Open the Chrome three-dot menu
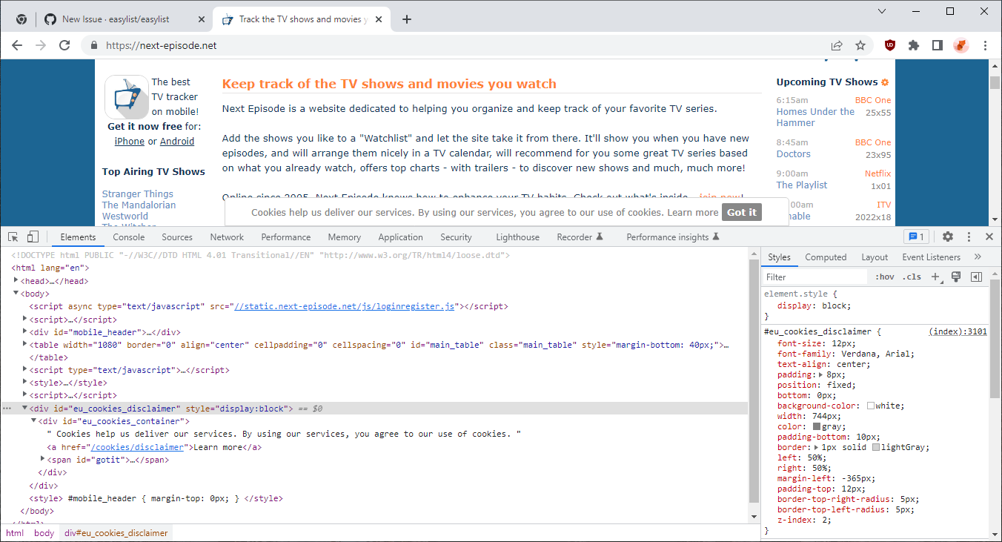Screen dimensions: 1002x542 [x=986, y=45]
